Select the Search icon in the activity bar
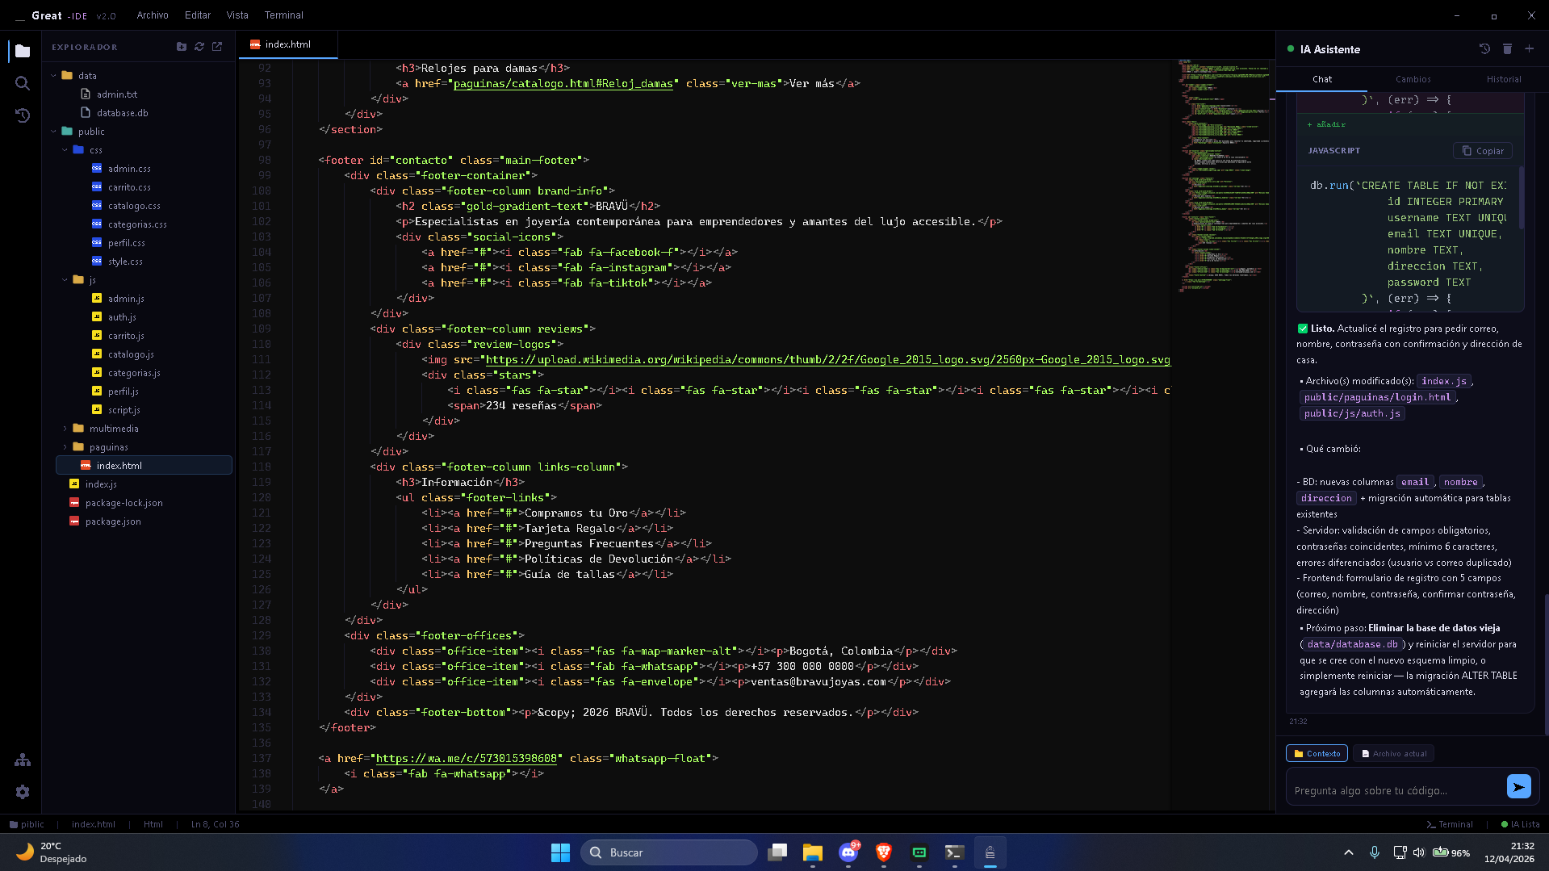The width and height of the screenshot is (1549, 871). point(22,83)
